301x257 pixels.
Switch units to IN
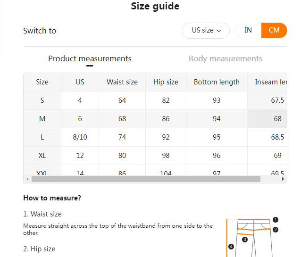(248, 31)
